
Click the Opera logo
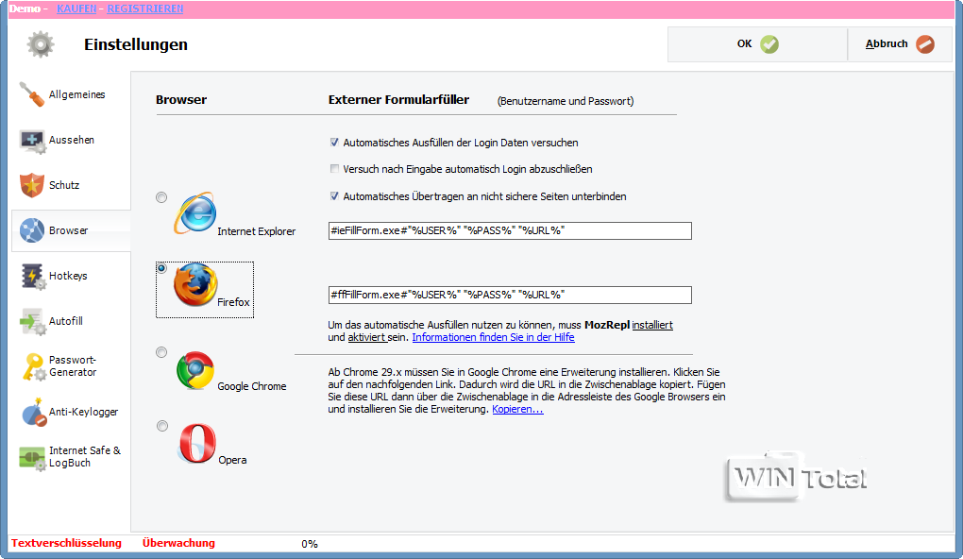point(197,443)
